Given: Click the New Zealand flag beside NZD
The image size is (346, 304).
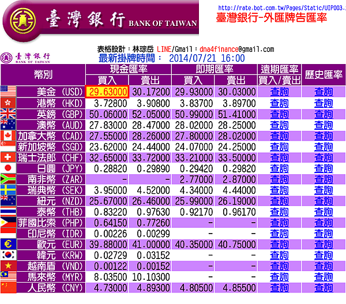Looking at the screenshot, I should tap(8, 201).
